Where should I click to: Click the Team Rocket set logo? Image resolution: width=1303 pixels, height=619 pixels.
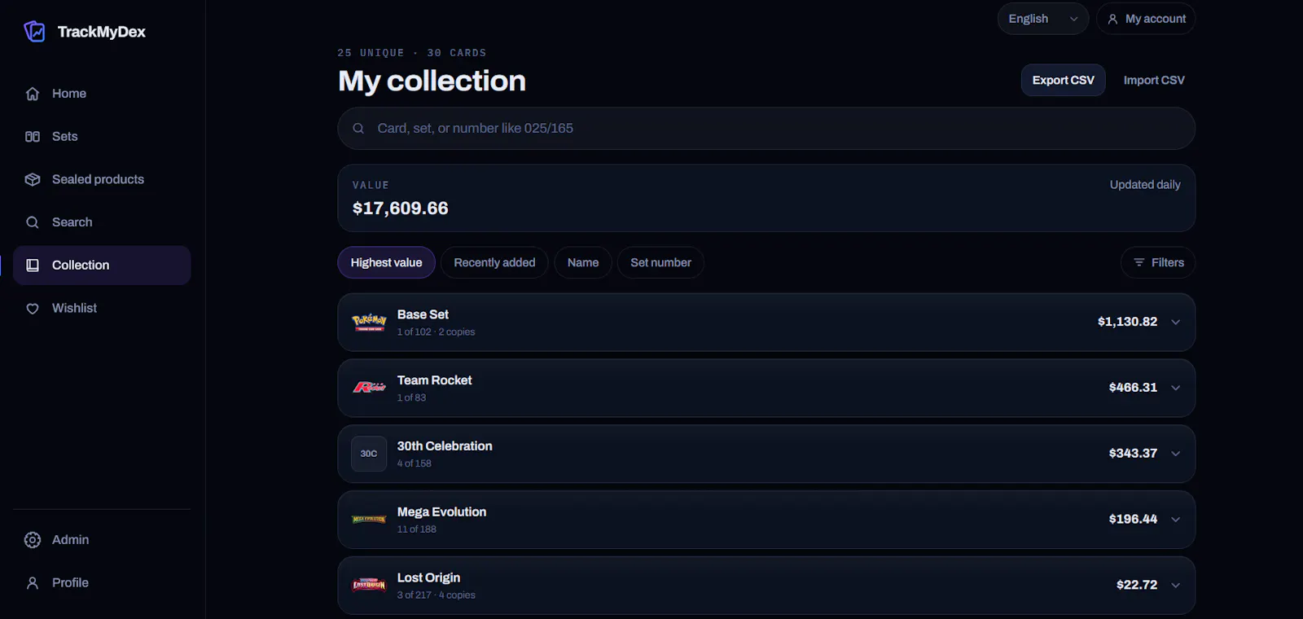coord(369,388)
